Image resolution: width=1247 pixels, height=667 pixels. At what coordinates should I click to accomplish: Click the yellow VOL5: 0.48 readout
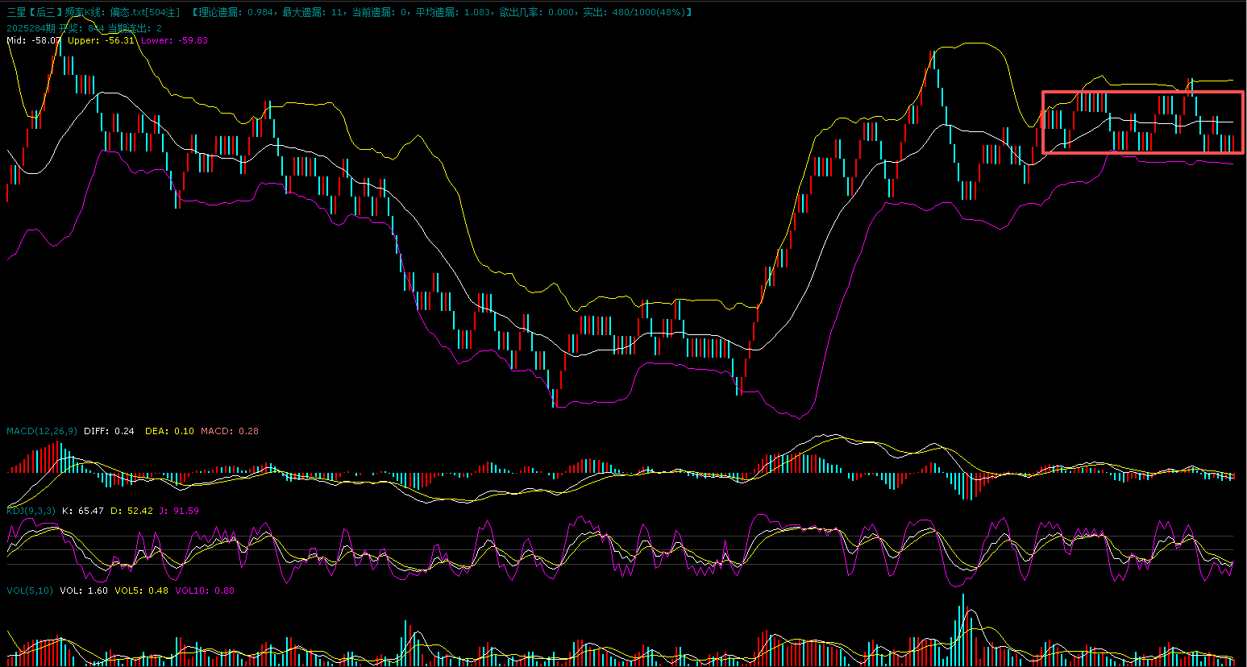(142, 590)
